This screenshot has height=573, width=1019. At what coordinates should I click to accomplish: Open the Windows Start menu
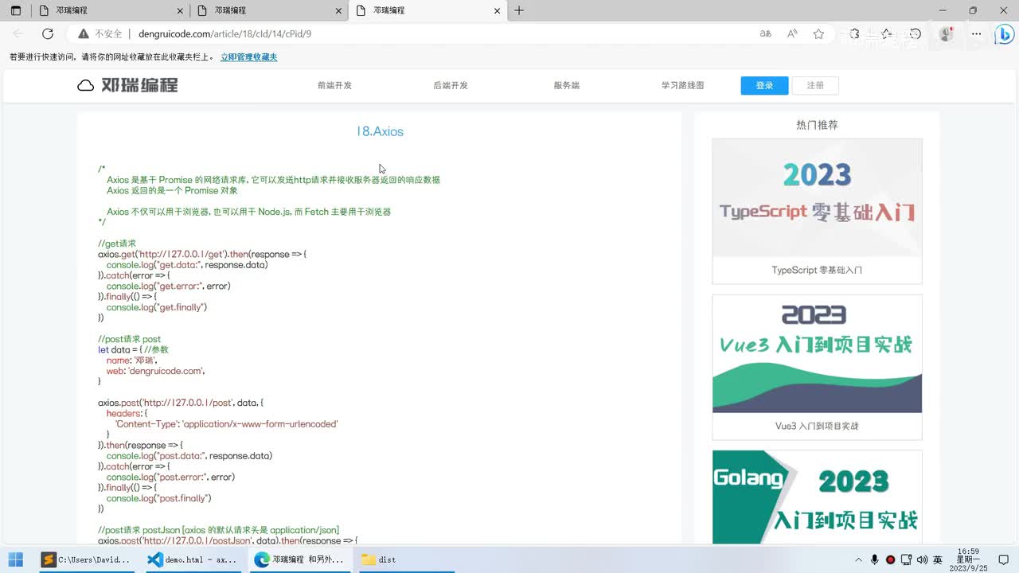pos(16,559)
